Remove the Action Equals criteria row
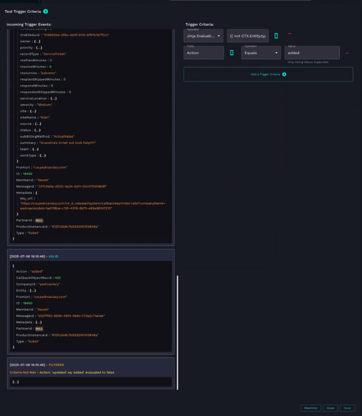362x416 pixels. coord(347,53)
